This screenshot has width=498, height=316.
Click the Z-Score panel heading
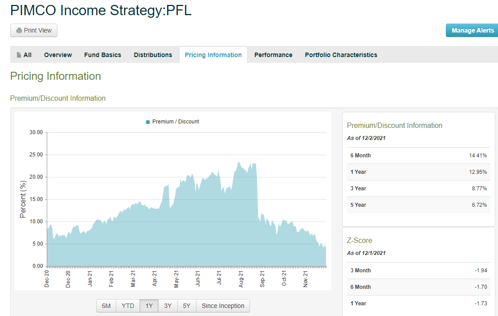359,241
